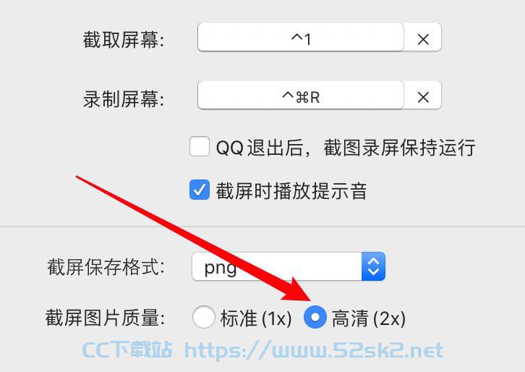Click the CC下载站 watermark text
Screen dimensions: 525x372
click(x=127, y=350)
